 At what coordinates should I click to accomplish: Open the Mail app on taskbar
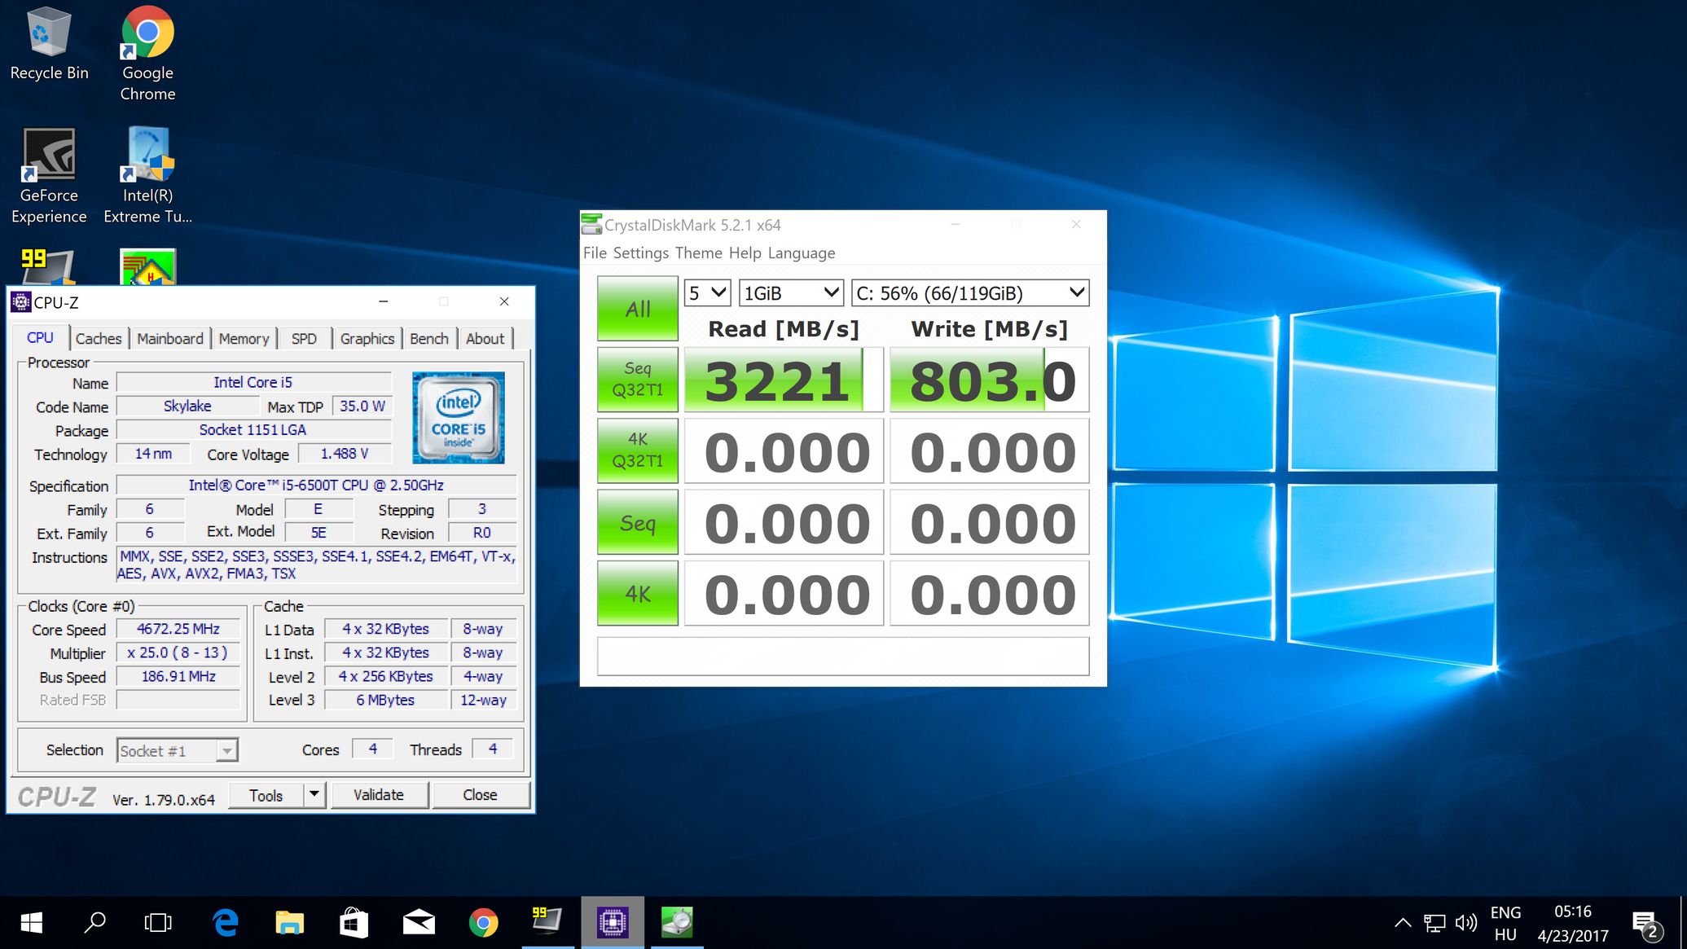(419, 923)
